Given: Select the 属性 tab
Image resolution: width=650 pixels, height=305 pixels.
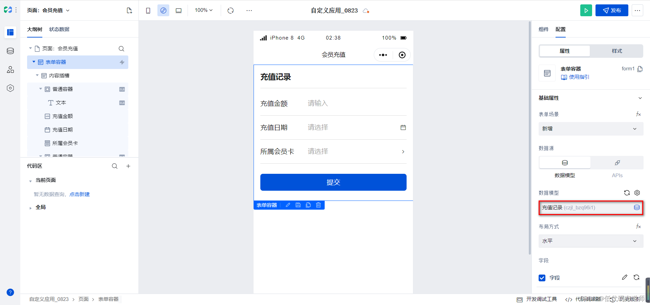Looking at the screenshot, I should [x=565, y=51].
